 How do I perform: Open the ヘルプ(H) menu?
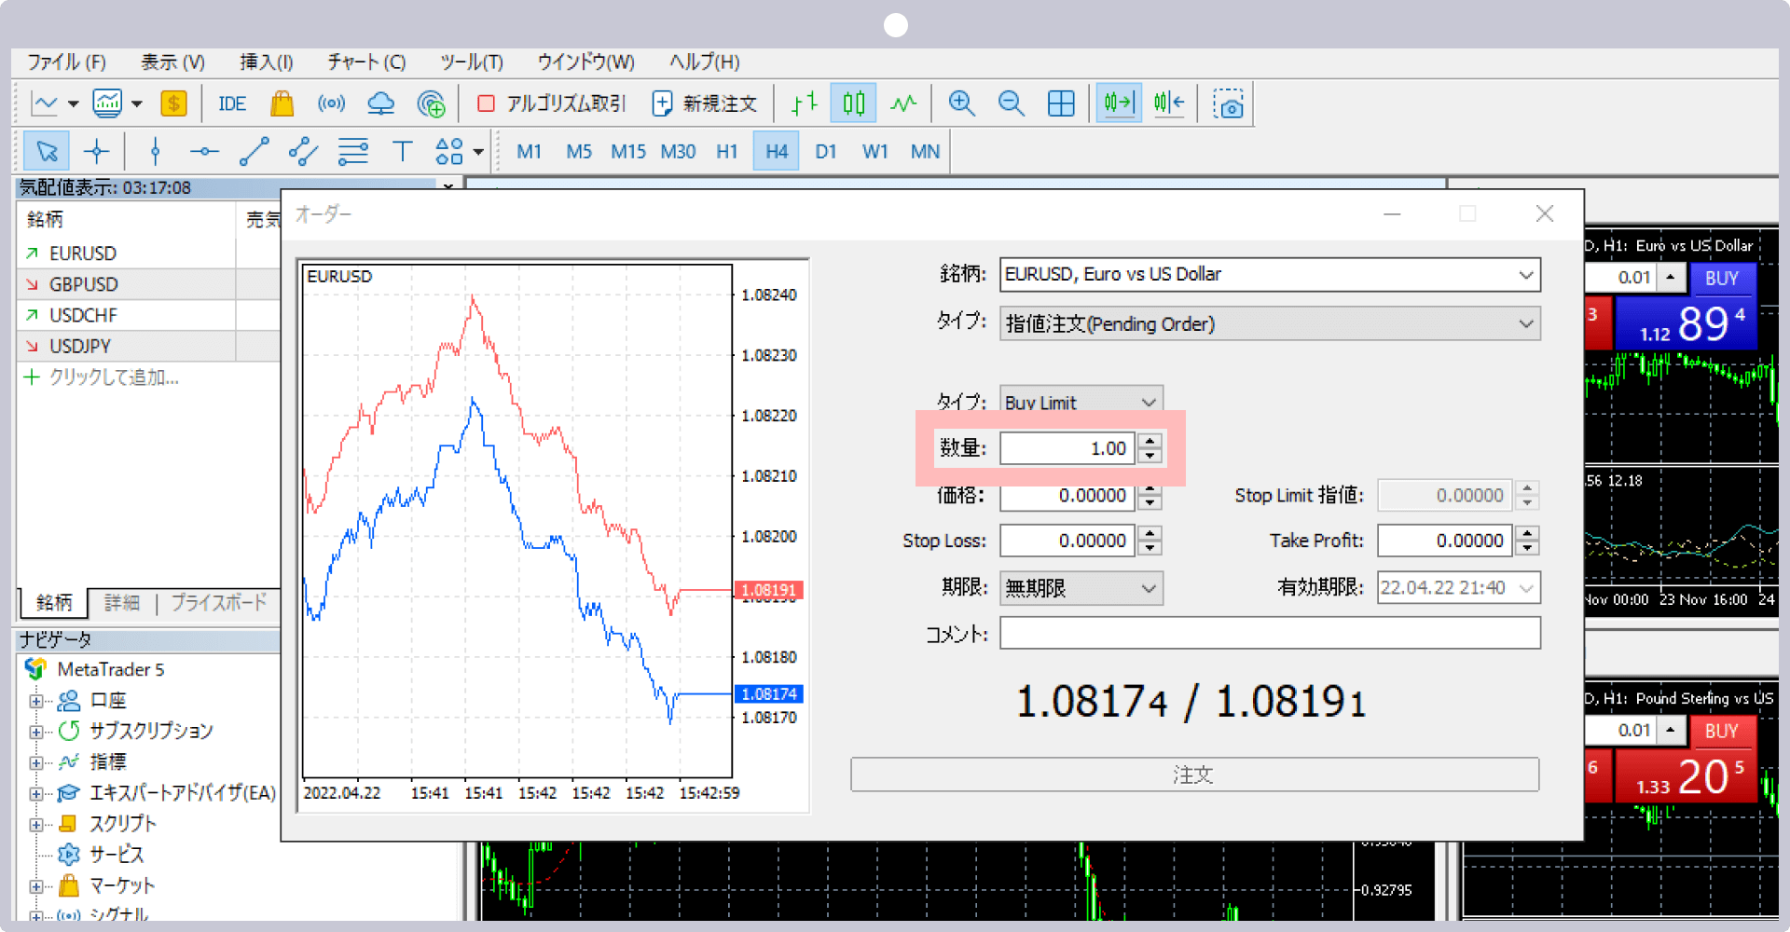click(x=704, y=62)
